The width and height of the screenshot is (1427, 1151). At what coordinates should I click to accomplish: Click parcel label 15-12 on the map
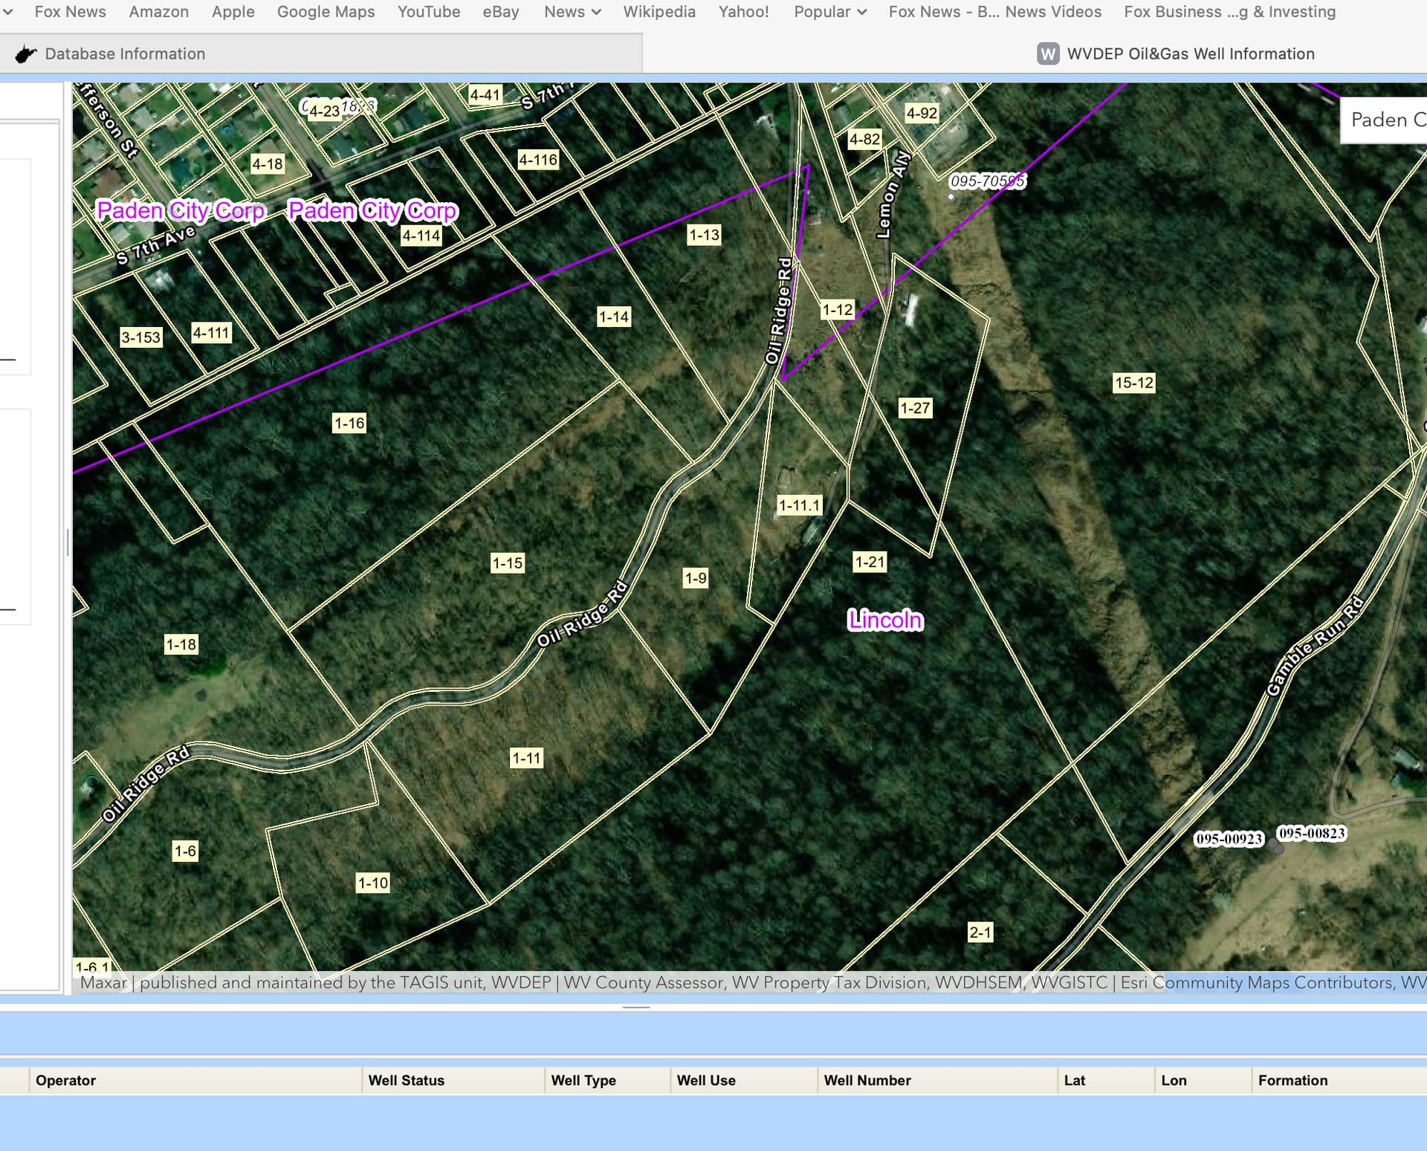point(1134,383)
